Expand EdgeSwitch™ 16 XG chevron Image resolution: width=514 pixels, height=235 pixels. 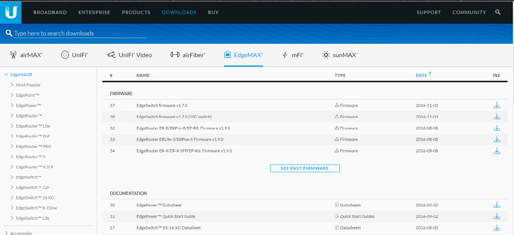point(12,198)
